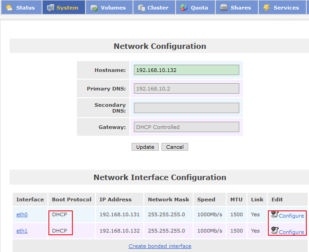Go to the Cluster tab
The width and height of the screenshot is (309, 252).
[154, 7]
